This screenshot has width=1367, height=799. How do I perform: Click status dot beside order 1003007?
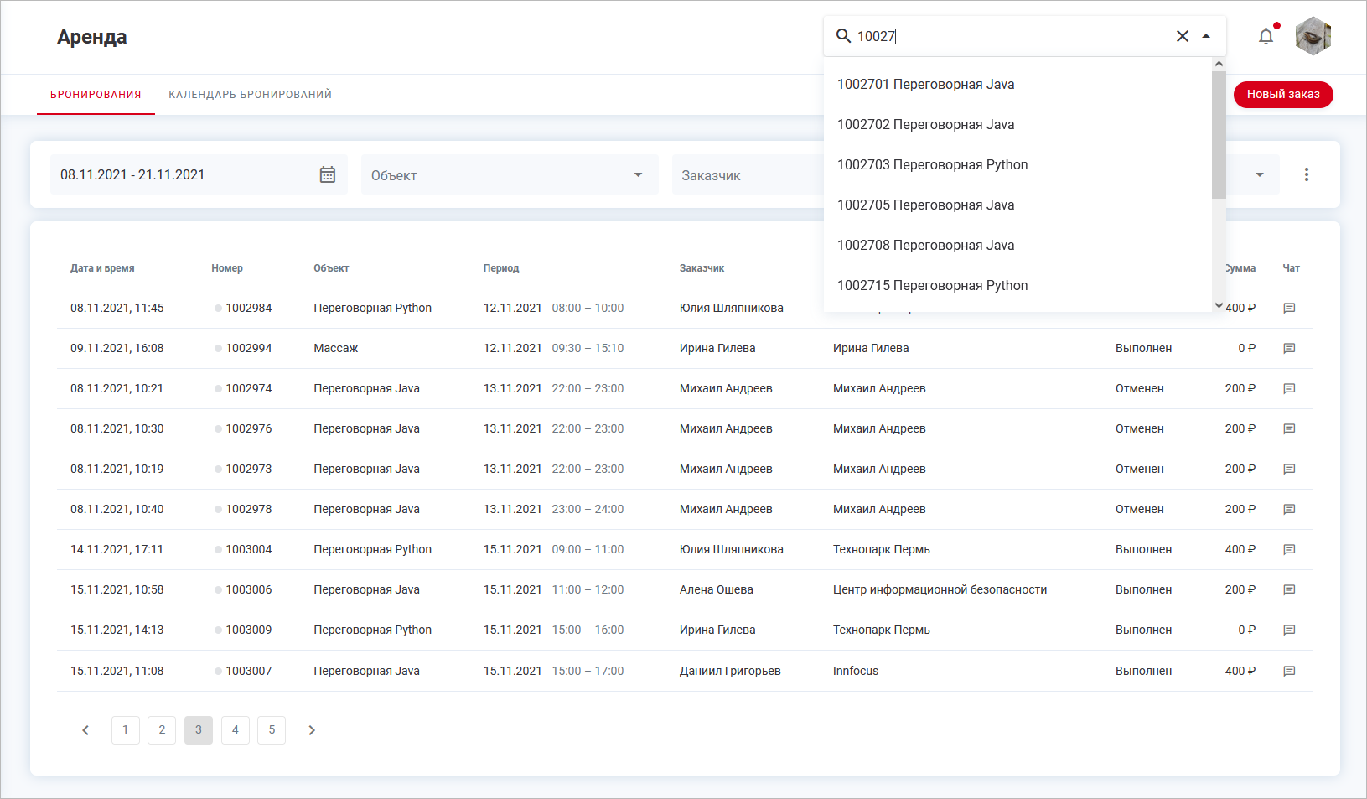[x=218, y=671]
